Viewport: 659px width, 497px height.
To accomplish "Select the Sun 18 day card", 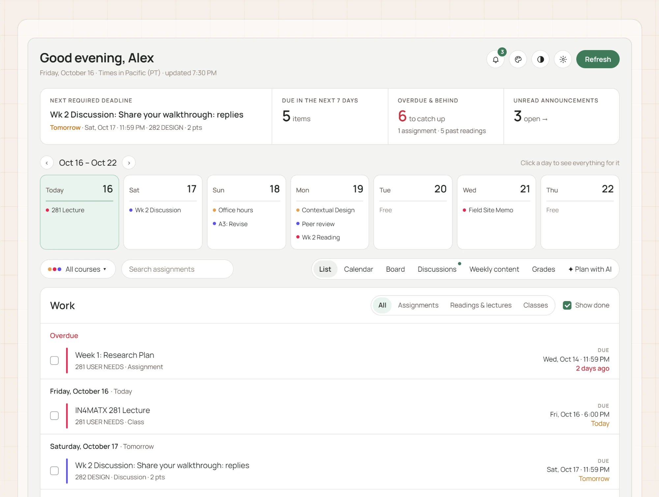I will (246, 212).
